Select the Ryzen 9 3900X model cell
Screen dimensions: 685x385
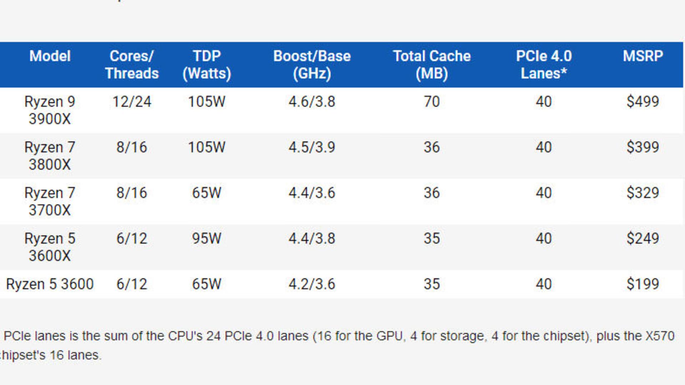(50, 111)
